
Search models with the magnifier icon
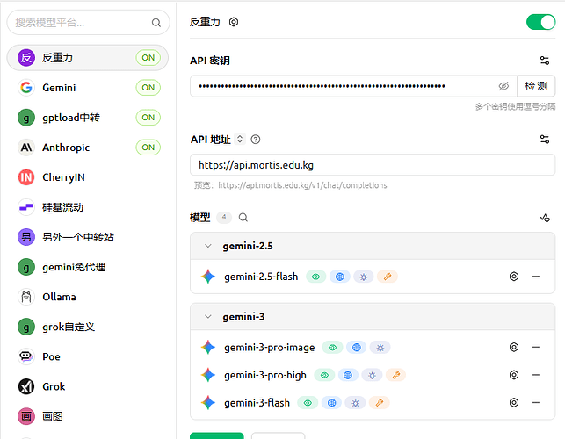[243, 217]
